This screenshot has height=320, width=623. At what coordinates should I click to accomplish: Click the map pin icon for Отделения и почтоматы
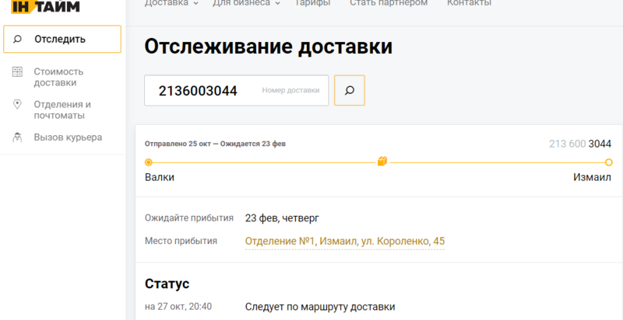17,104
